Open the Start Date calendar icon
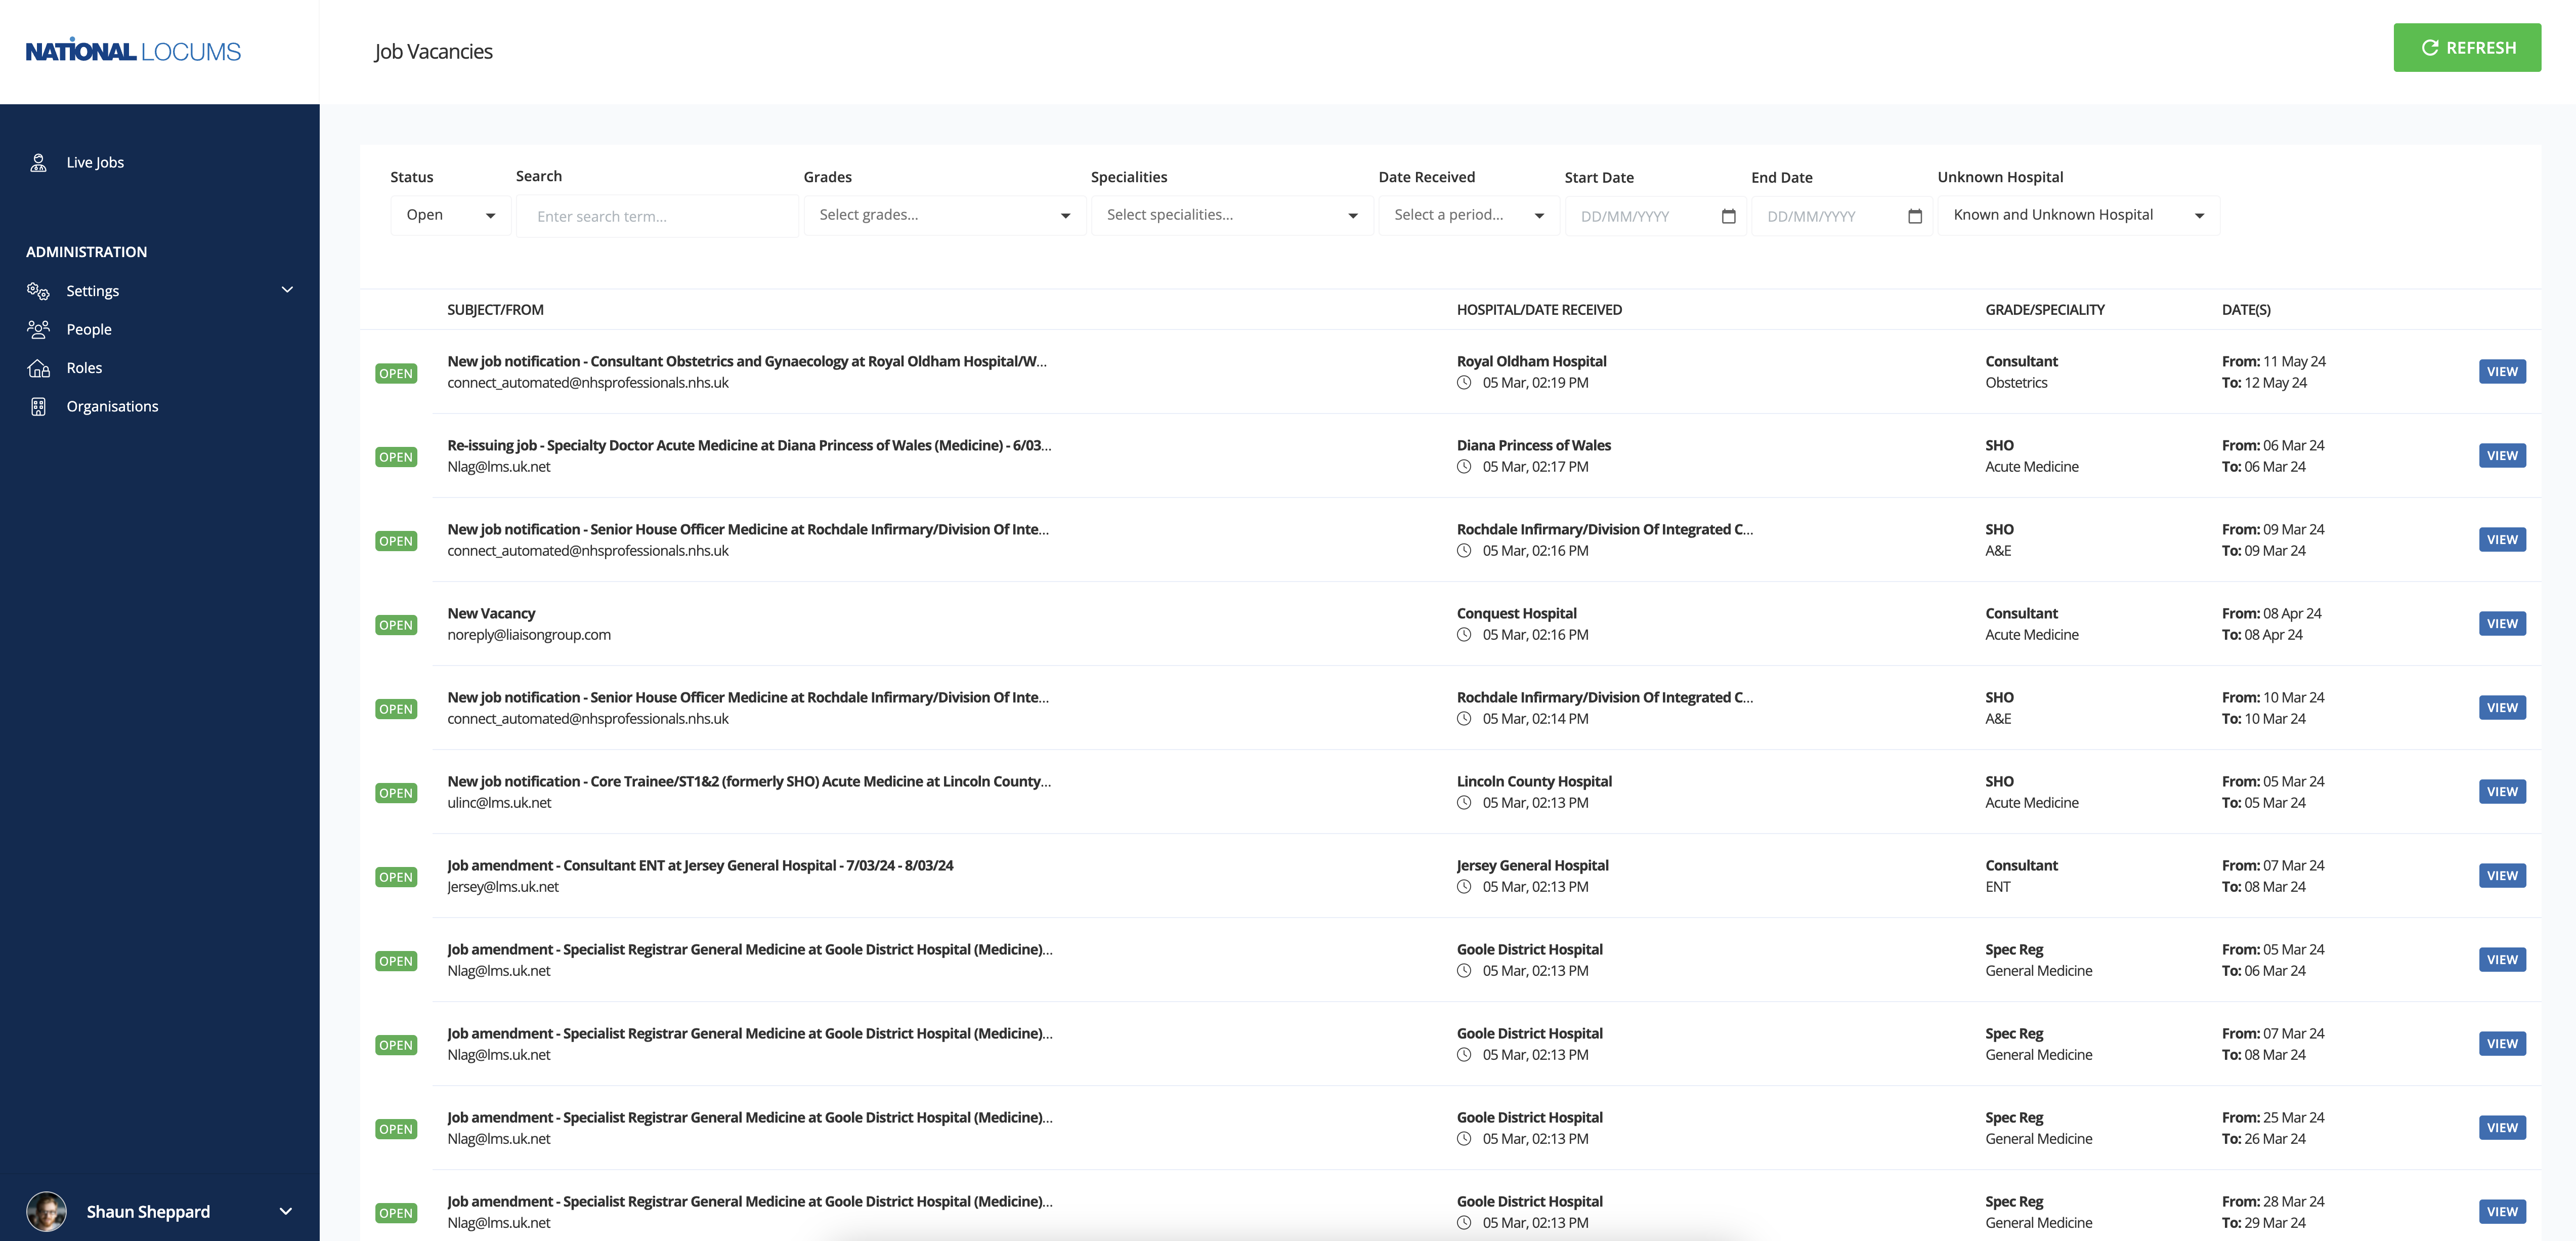Screen dimensions: 2576x1241 pos(1728,216)
